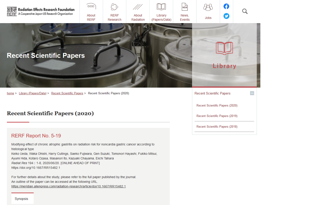Open the About RERF menu icon
The width and height of the screenshot is (313, 205).
[x=91, y=6]
